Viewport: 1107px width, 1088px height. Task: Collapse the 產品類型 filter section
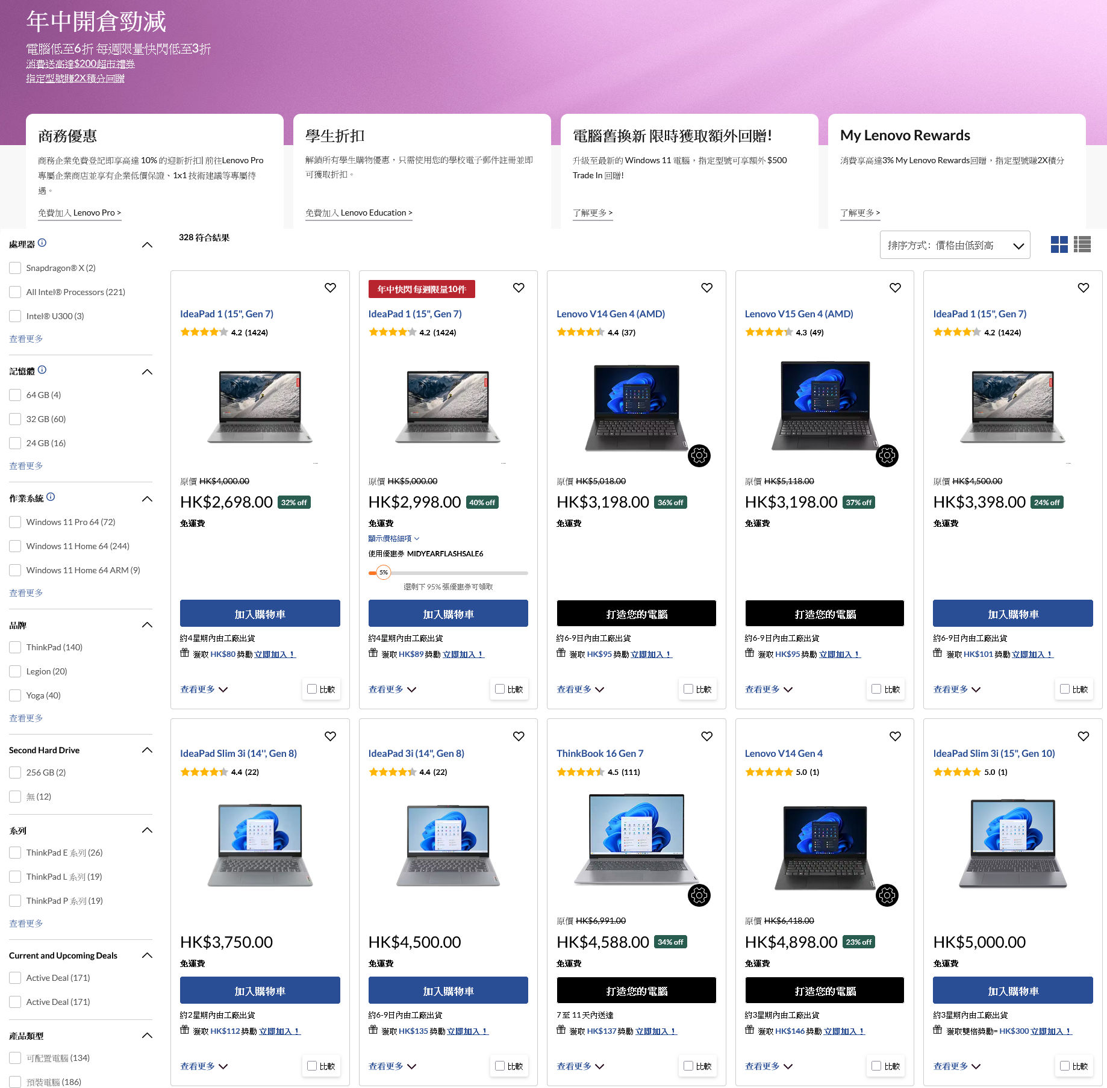pos(147,1036)
